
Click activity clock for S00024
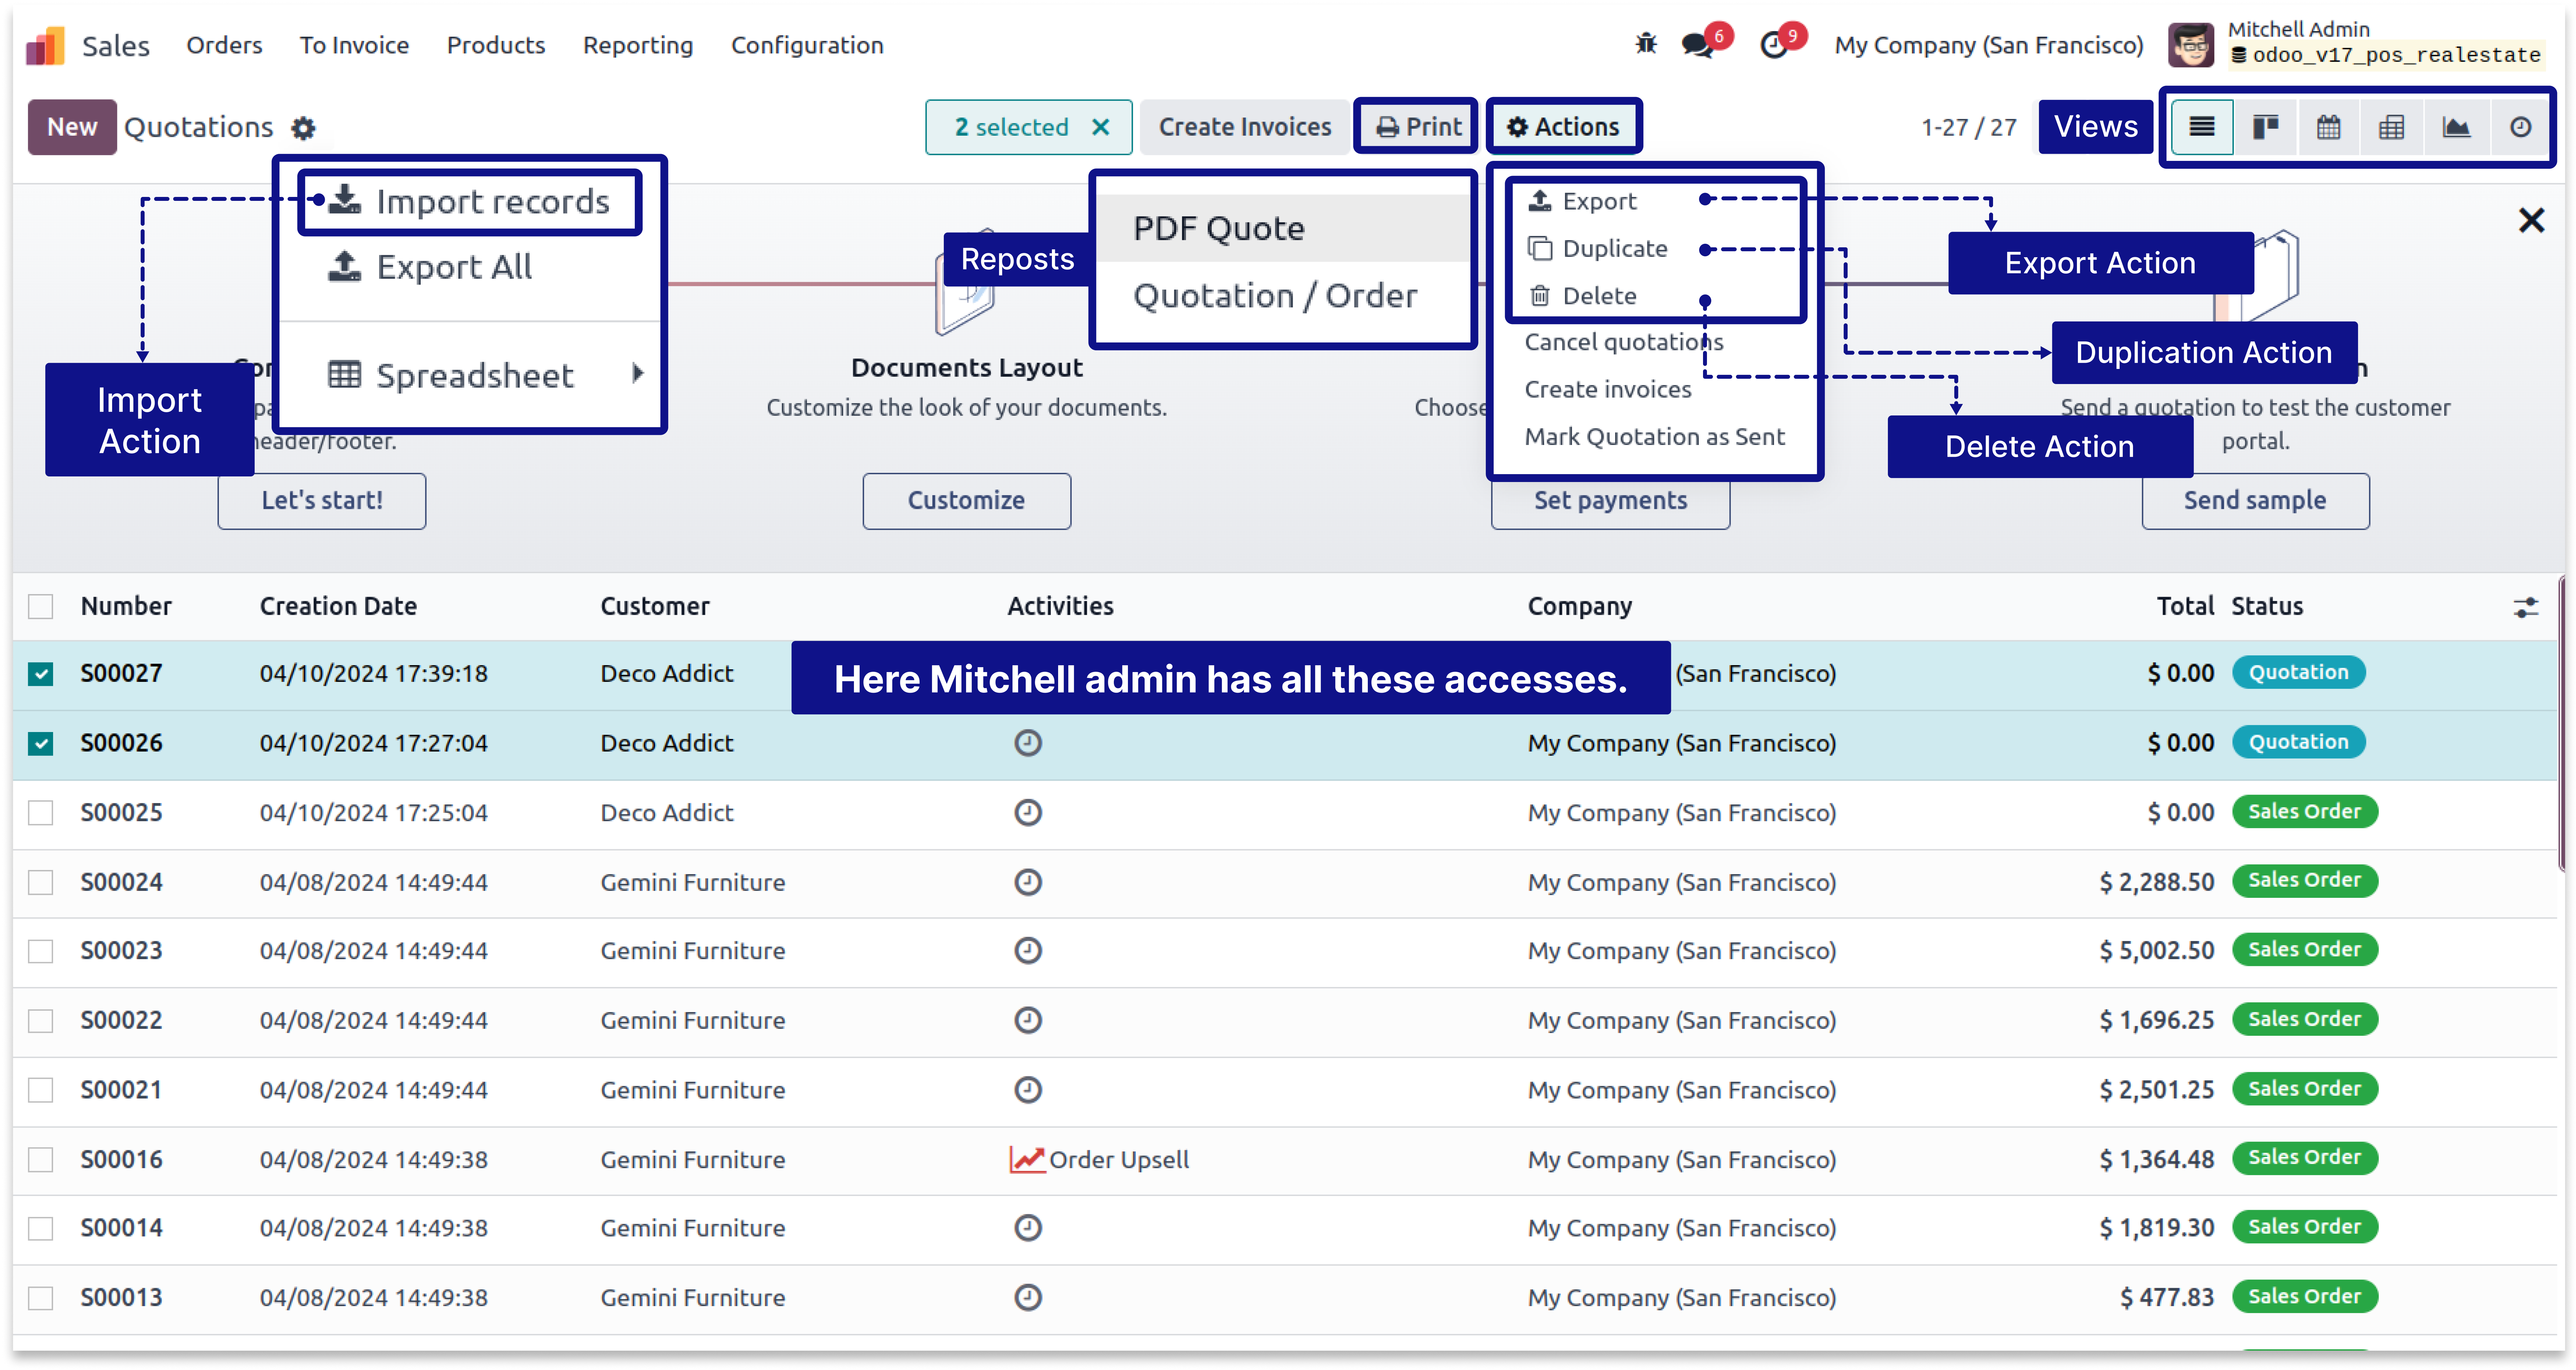pos(1028,882)
